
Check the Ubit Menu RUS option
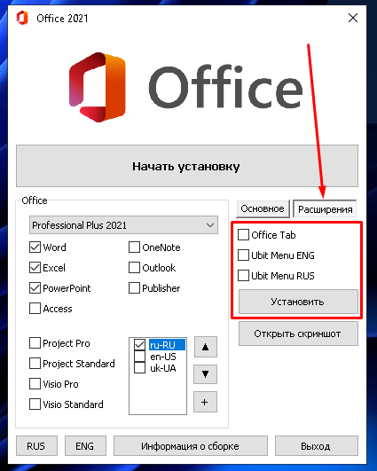[x=243, y=276]
